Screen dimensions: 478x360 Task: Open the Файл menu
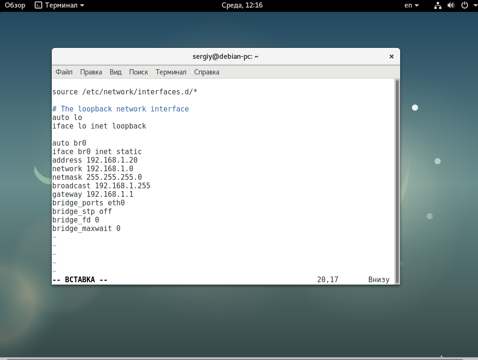click(64, 72)
